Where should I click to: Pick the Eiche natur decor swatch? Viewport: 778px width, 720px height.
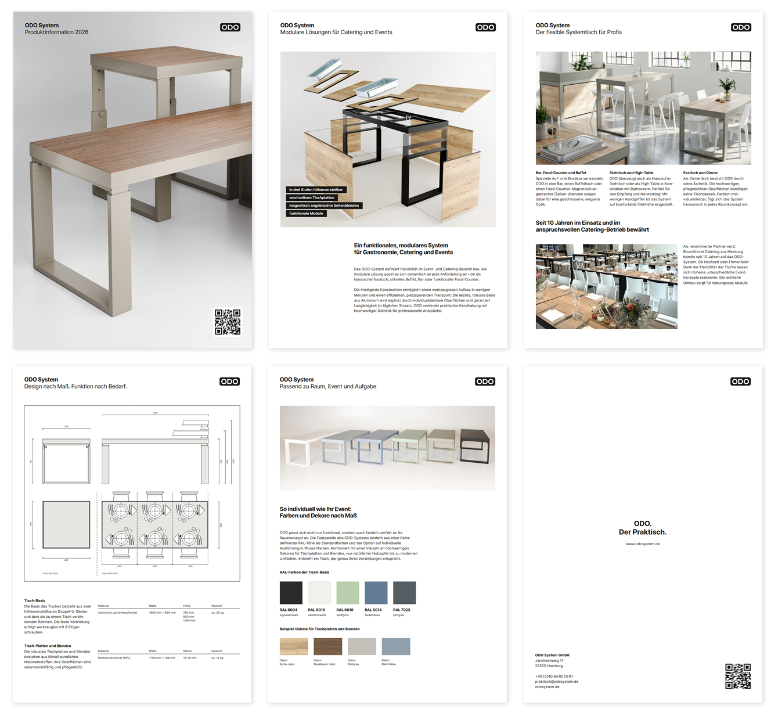pyautogui.click(x=294, y=647)
